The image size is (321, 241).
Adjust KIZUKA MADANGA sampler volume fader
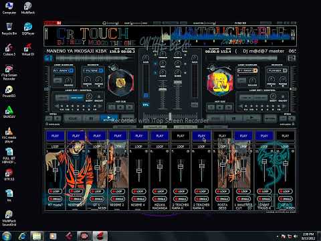[160, 167]
